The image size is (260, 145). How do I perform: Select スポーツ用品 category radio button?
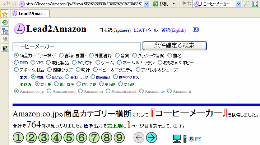(16, 70)
